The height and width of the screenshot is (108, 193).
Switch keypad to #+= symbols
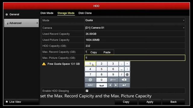tap(113, 80)
